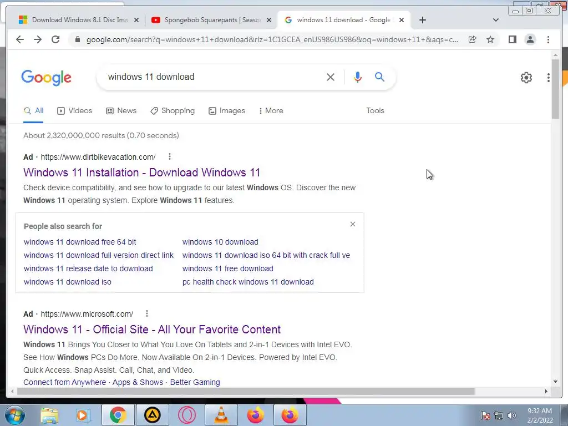568x426 pixels.
Task: Launch VLC media player from taskbar
Action: (x=221, y=415)
